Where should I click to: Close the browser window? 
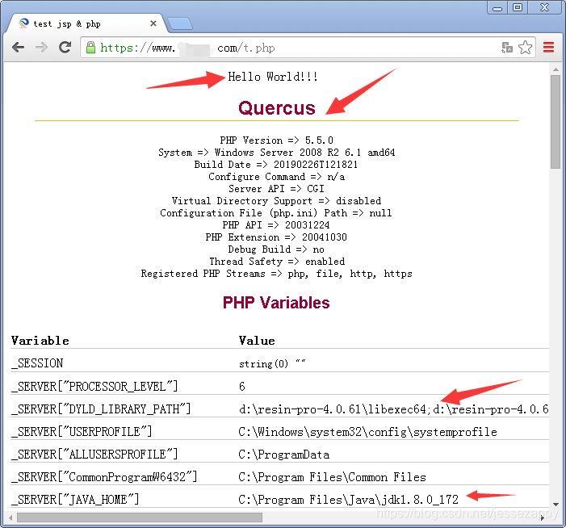544,7
